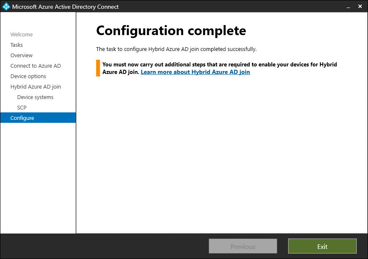Open Learn more about Hybrid Azure AD join link
368x259 pixels.
[195, 72]
